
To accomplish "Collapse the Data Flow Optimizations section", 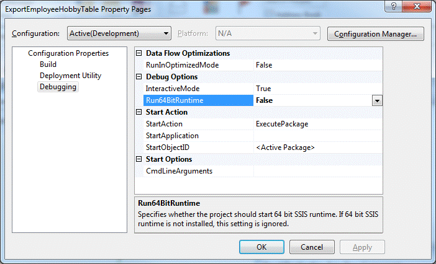I will click(x=139, y=53).
